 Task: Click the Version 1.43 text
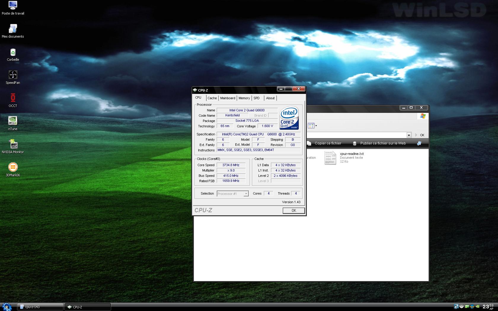291,202
